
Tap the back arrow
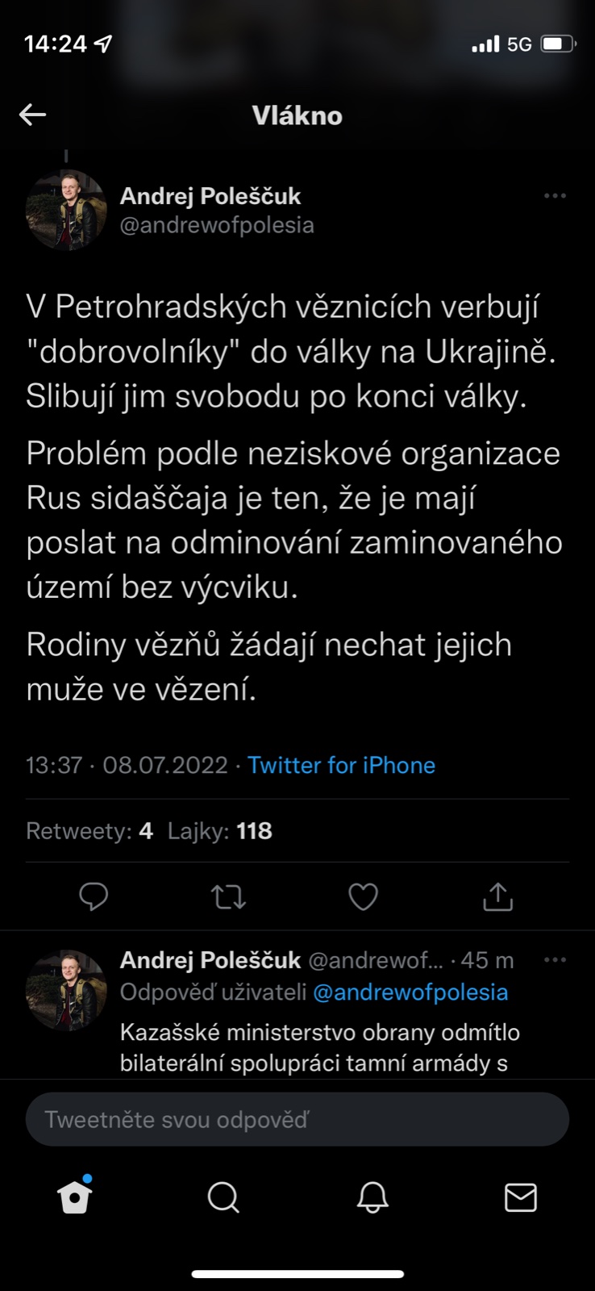pos(33,115)
